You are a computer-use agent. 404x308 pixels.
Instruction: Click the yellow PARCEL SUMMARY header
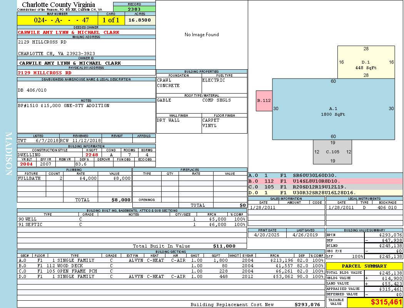coord(364,266)
